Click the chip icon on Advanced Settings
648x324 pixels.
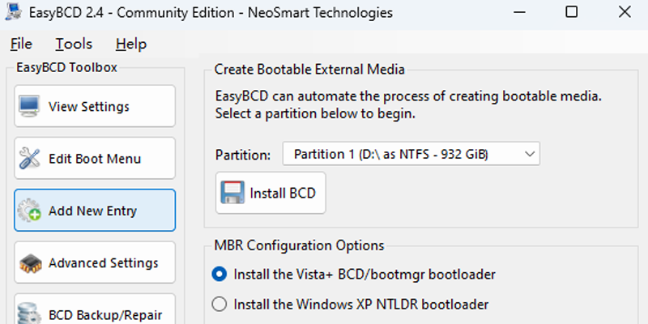click(x=30, y=263)
